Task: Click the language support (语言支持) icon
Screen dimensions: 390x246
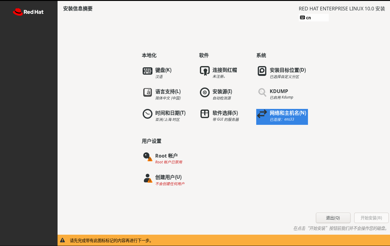Action: tap(148, 92)
